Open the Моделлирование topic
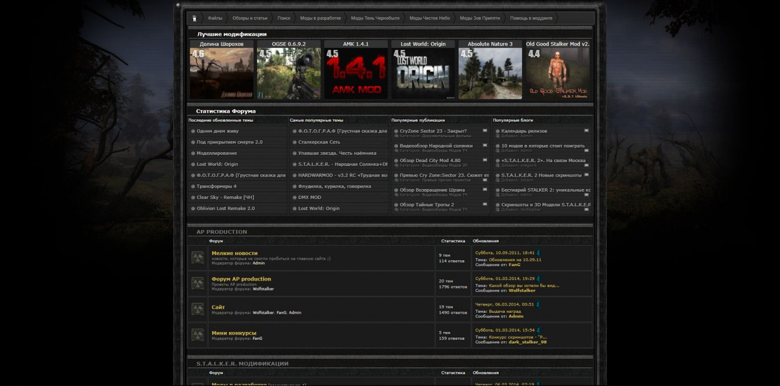Viewport: 780px width, 386px height. click(217, 153)
